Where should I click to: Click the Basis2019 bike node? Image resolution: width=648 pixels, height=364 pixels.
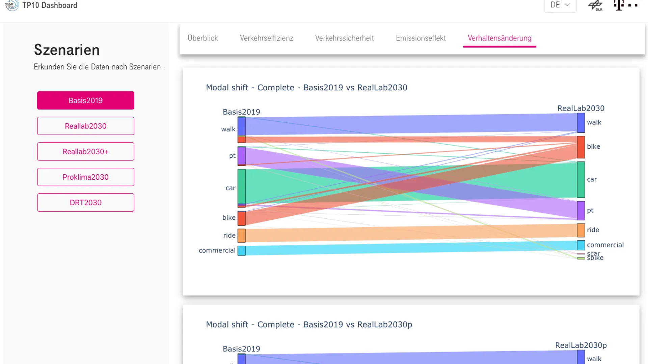242,218
